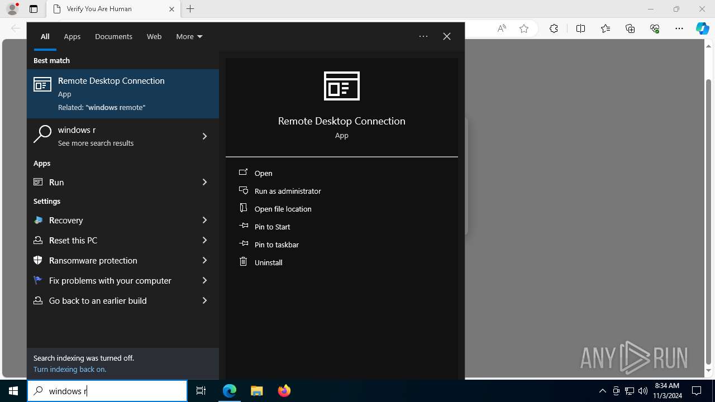Expand the Recovery result arrow

click(204, 220)
